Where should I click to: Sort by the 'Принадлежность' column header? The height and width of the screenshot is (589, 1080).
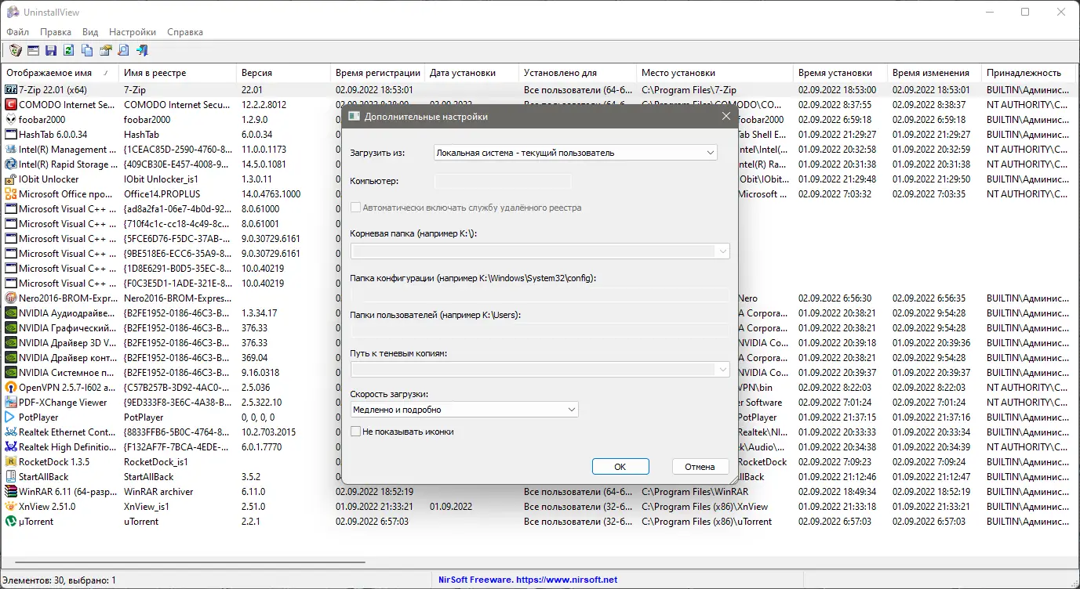tap(1028, 73)
